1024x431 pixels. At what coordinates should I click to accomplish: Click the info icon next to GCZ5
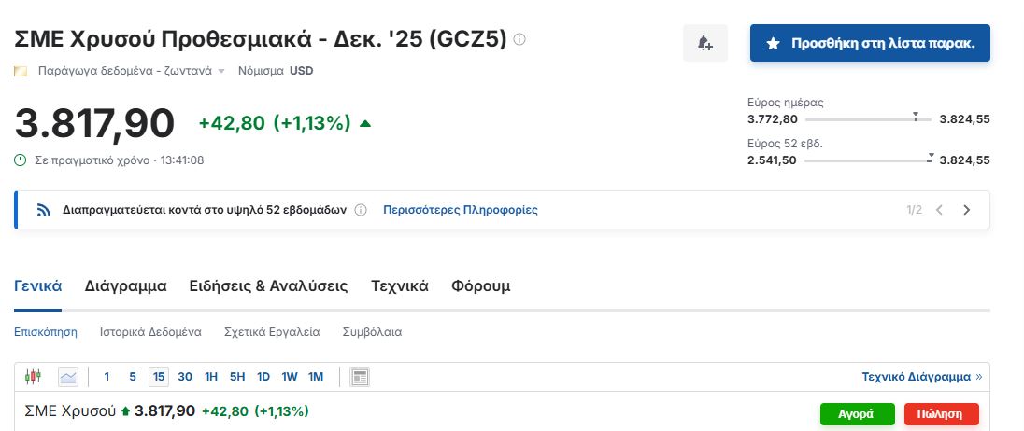point(519,40)
